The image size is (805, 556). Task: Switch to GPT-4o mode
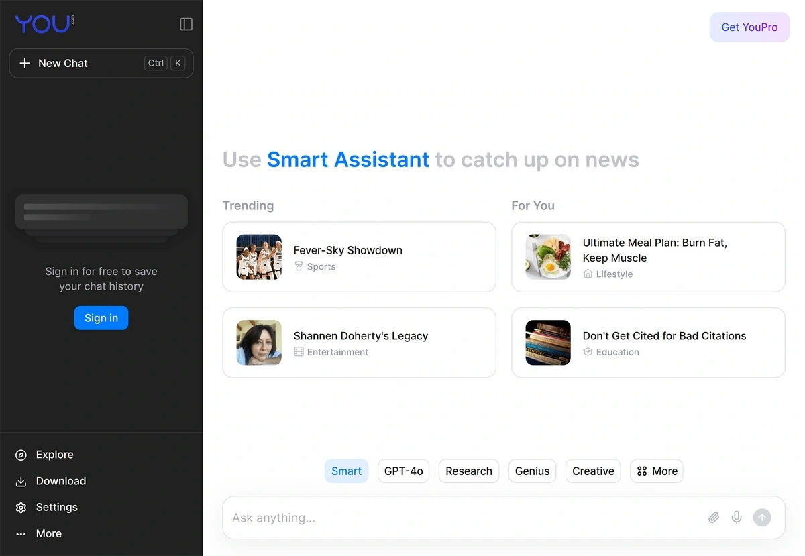coord(403,471)
